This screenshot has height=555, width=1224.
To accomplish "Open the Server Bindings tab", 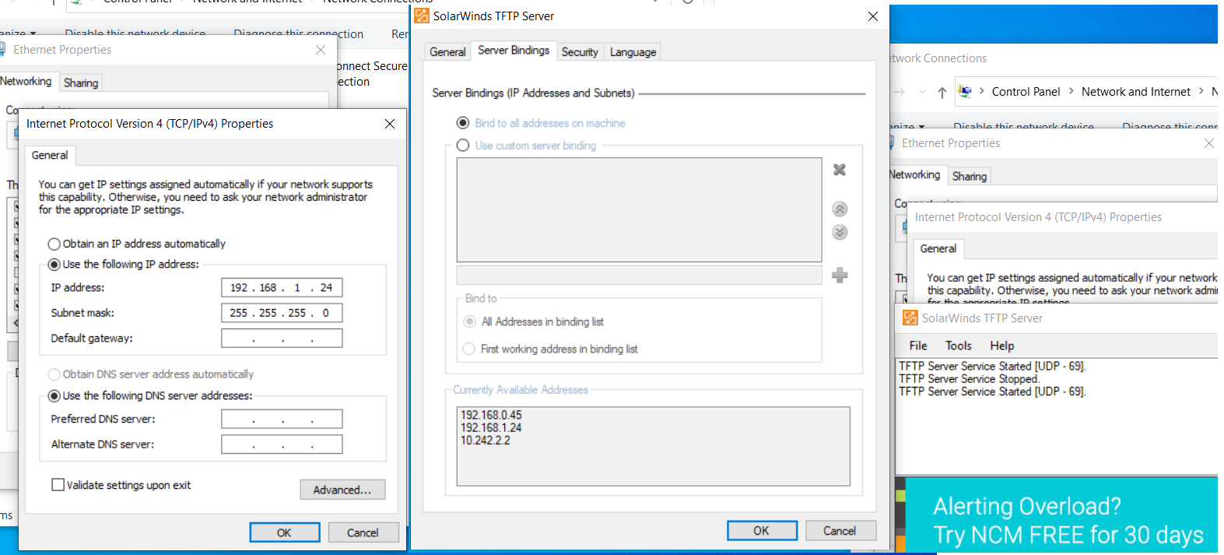I will (x=514, y=51).
